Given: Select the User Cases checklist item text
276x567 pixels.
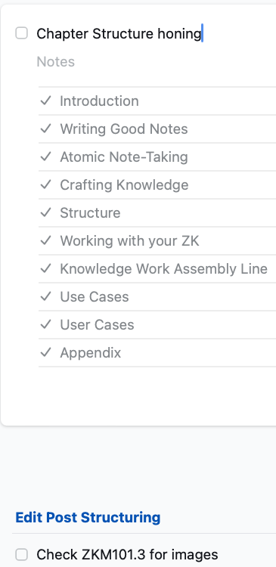Looking at the screenshot, I should pyautogui.click(x=97, y=325).
